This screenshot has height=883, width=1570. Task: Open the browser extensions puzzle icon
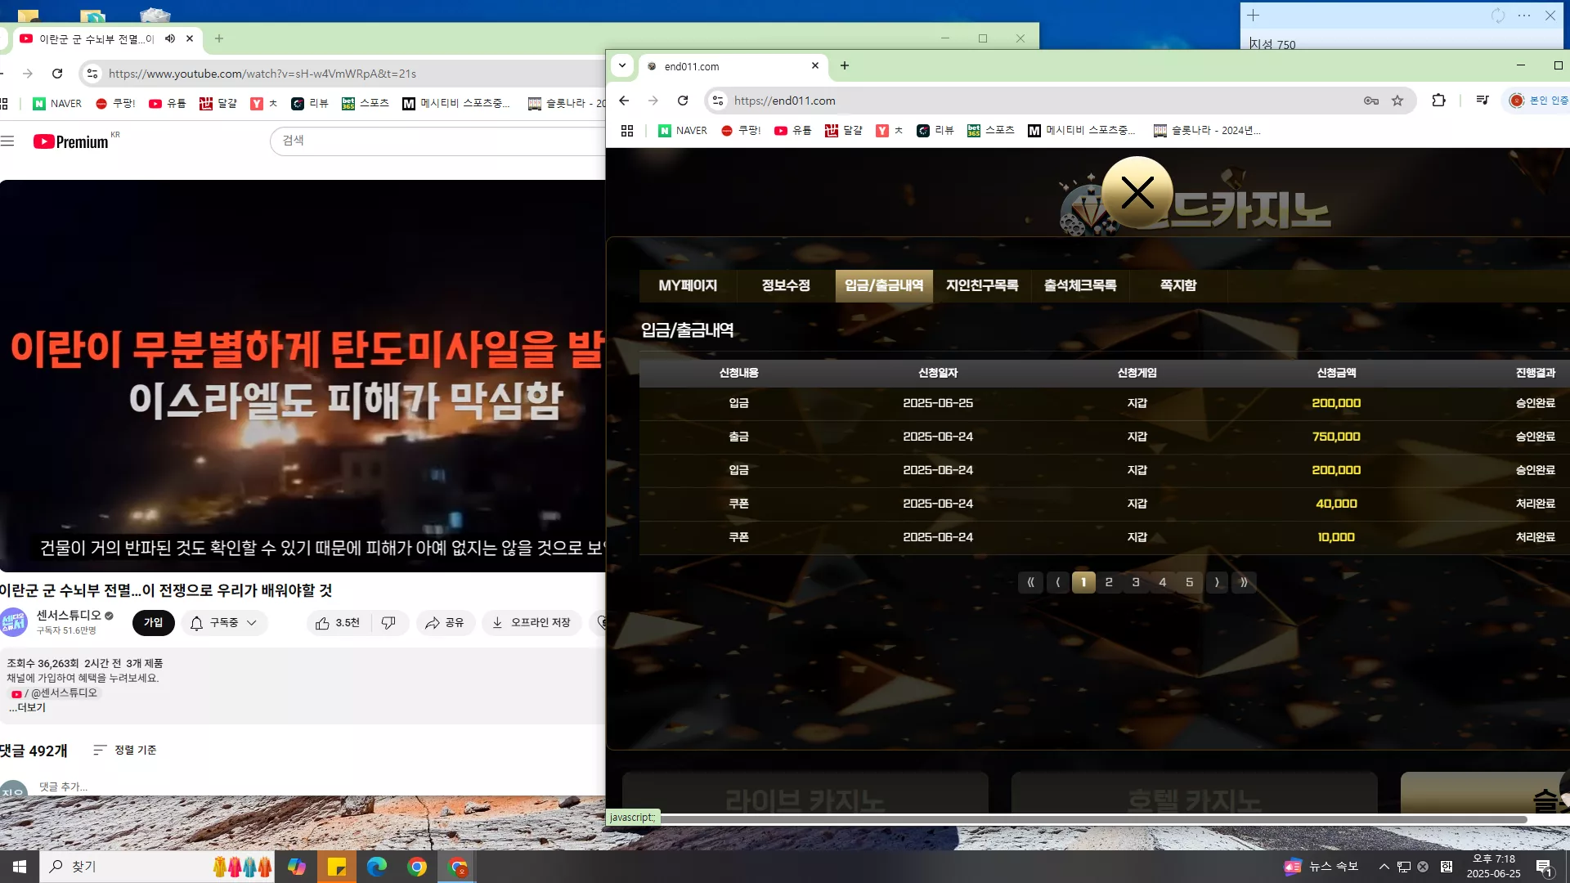[1438, 101]
